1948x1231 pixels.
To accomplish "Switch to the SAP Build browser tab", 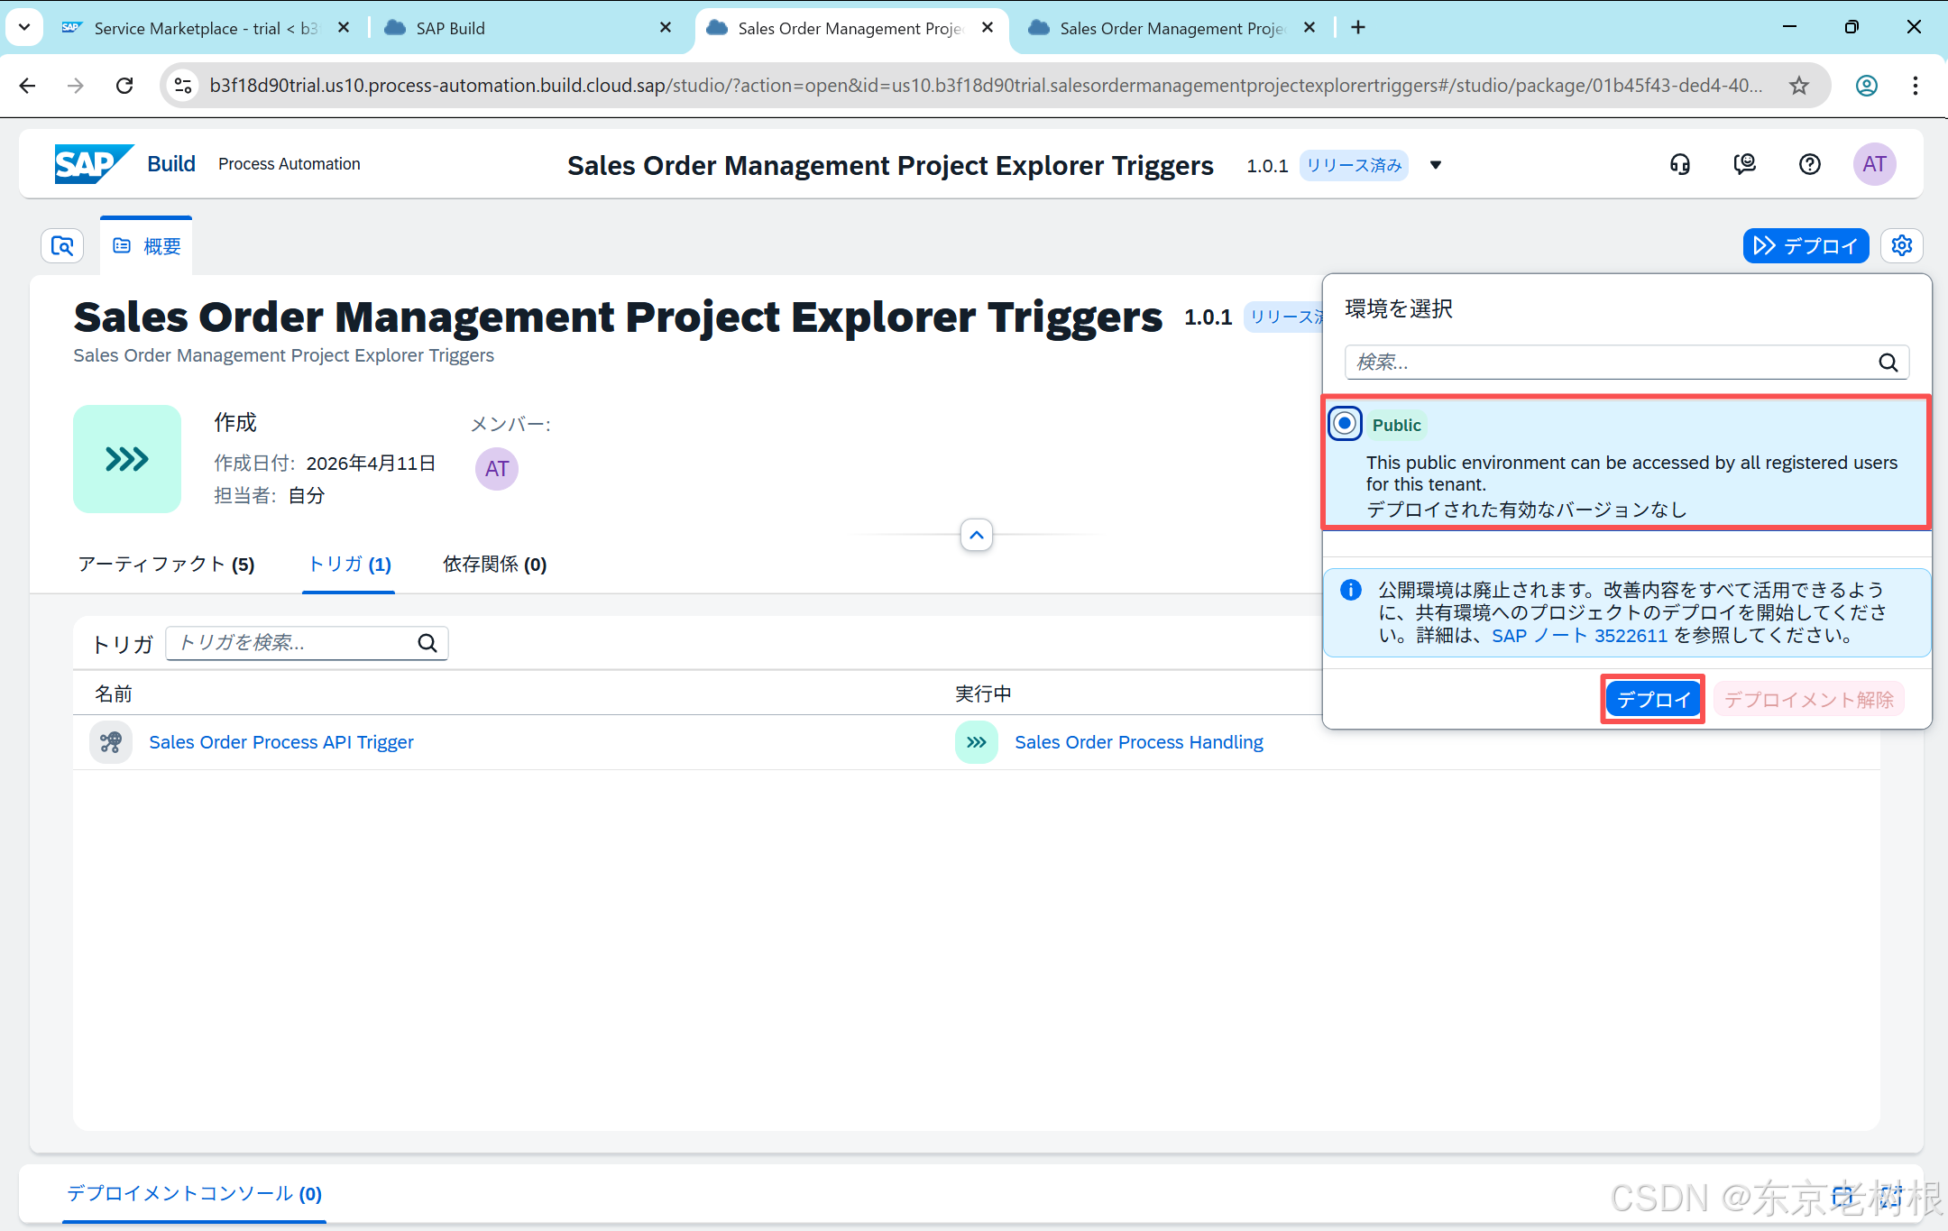I will pos(528,28).
